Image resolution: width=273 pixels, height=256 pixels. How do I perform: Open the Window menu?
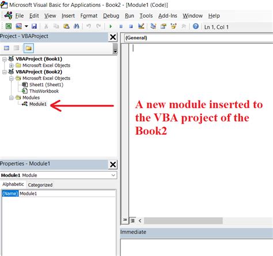[x=192, y=16]
